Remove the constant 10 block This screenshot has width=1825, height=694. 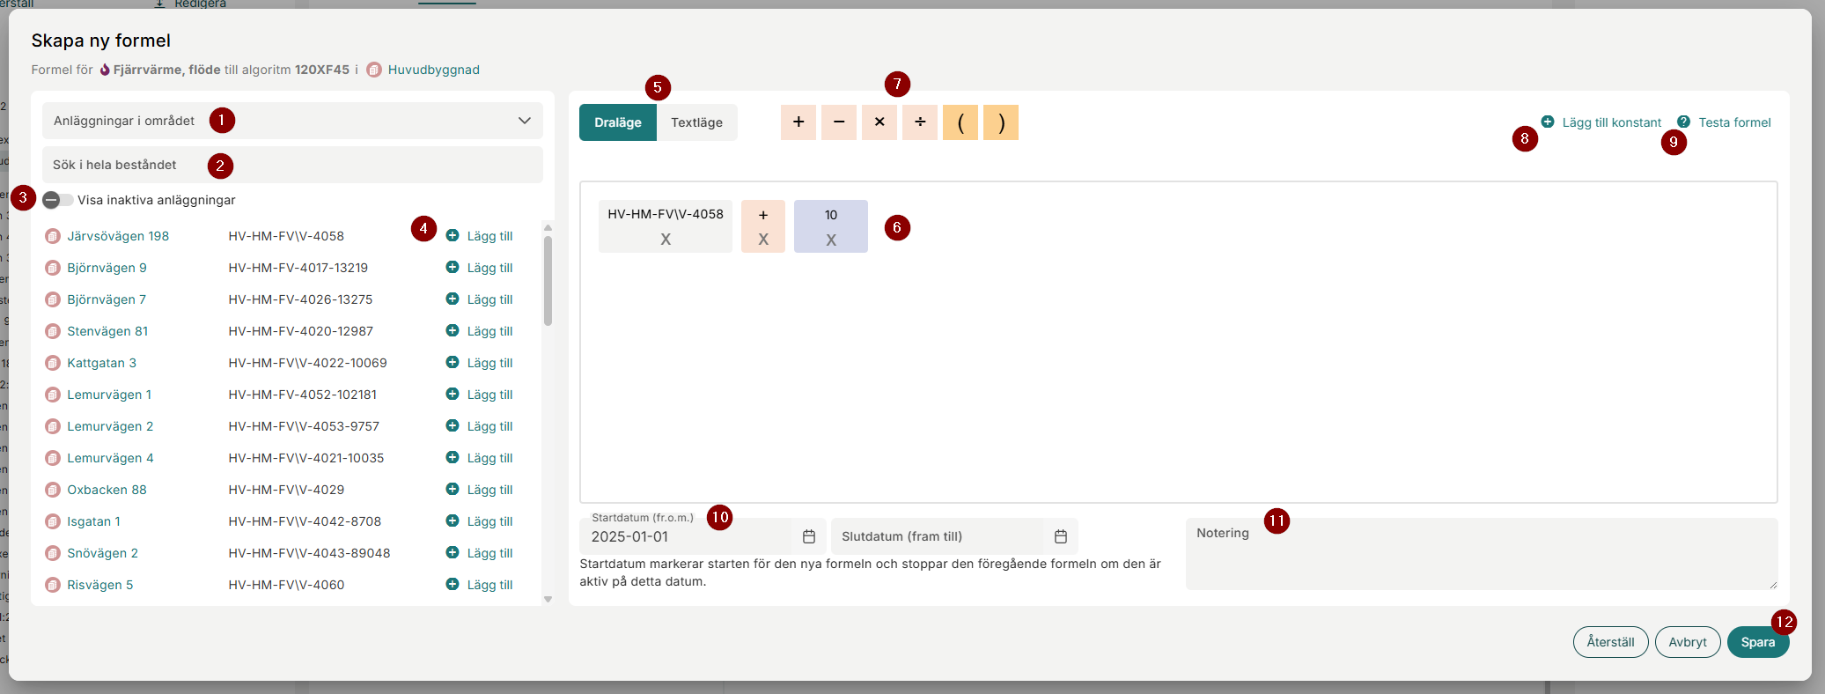coord(830,240)
